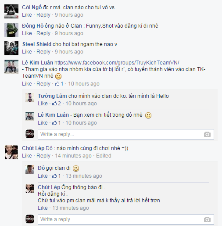
Task: Like Chút Lép's reply about pm clan
Action: click(43, 208)
